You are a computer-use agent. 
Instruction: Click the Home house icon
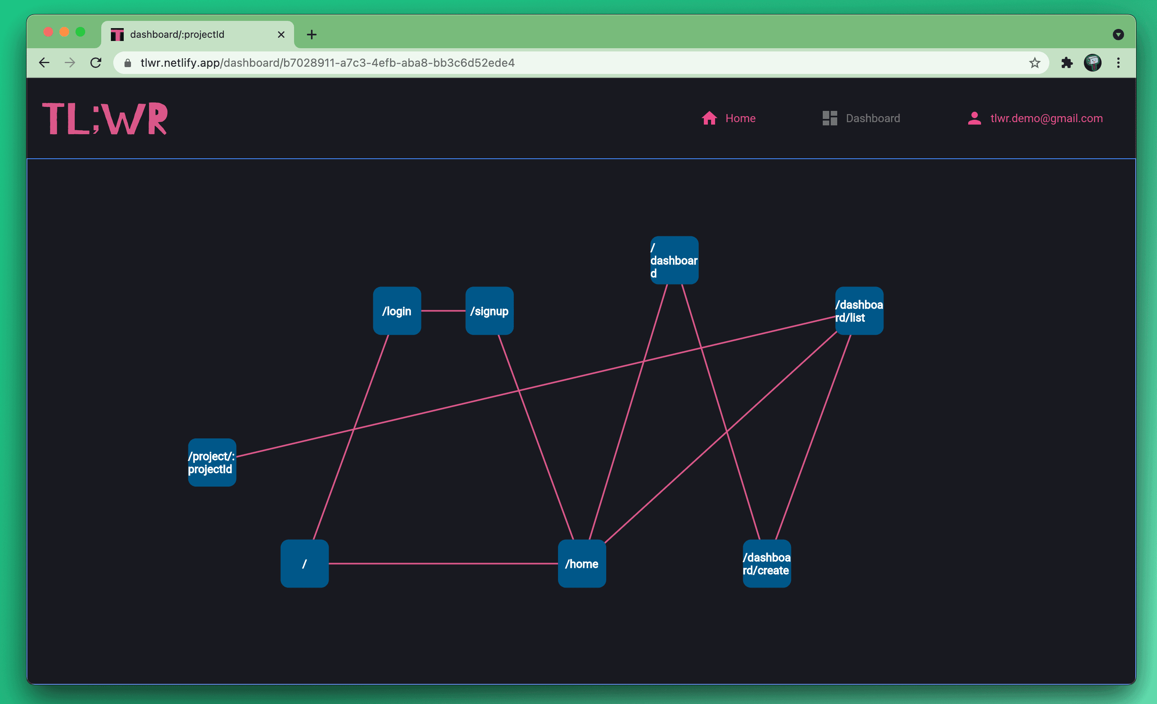tap(709, 119)
